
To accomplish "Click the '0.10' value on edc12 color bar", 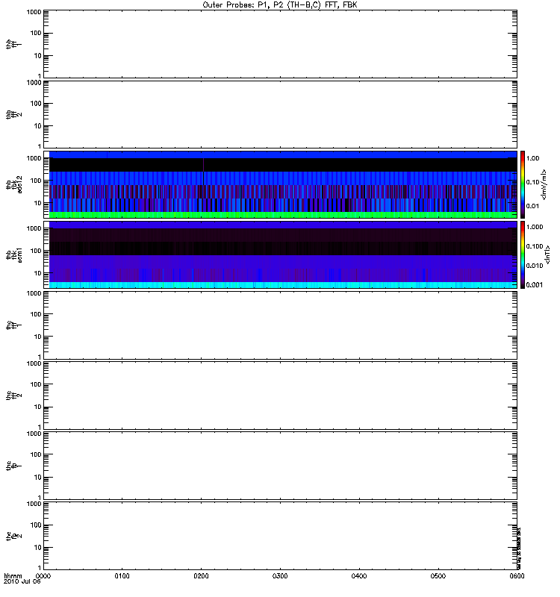I will (x=532, y=182).
